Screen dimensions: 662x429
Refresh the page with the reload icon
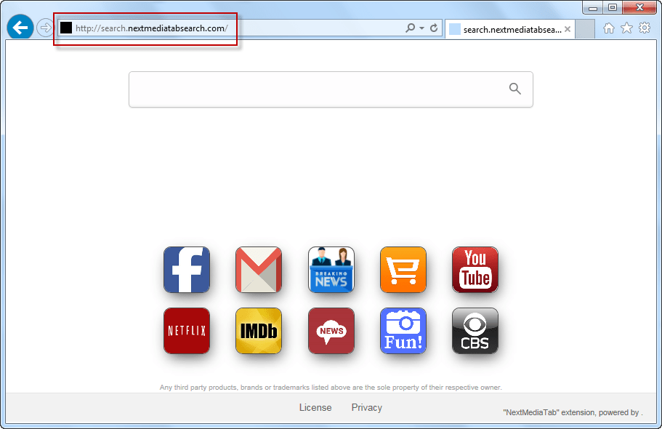[x=434, y=28]
